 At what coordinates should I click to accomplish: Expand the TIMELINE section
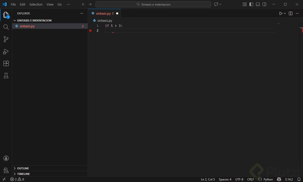(x=23, y=174)
